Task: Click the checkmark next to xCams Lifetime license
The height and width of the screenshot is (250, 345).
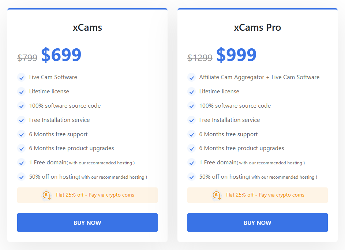Action: [x=21, y=92]
